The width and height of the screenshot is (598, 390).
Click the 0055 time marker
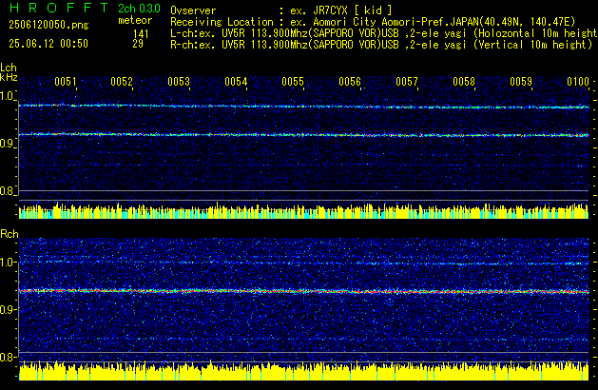[293, 82]
